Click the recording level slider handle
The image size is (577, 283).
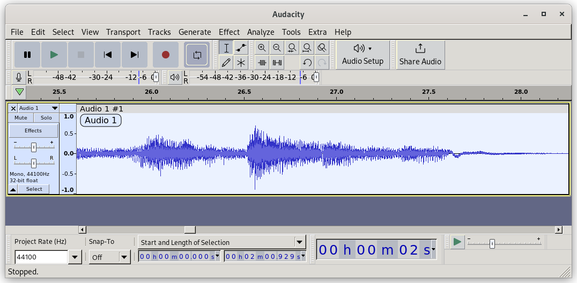[x=156, y=77]
